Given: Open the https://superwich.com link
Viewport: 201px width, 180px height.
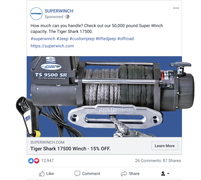Looking at the screenshot, I should 52,46.
